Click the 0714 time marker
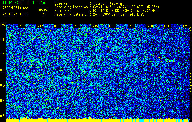192x122 pixels. (x=76, y=26)
